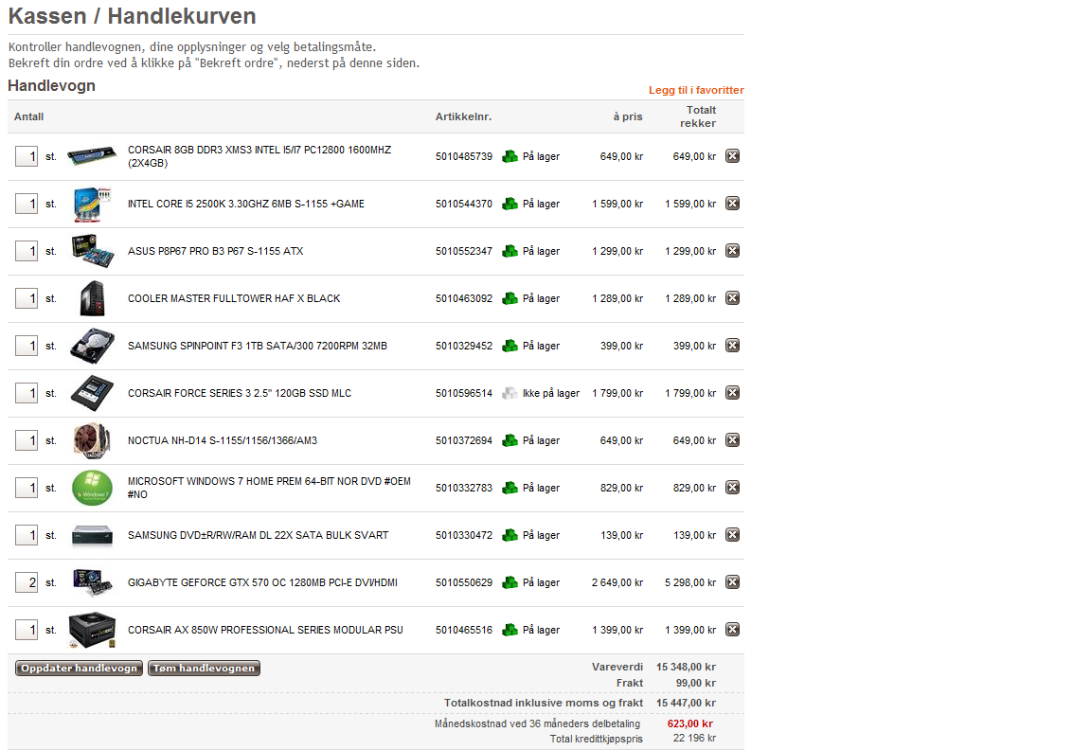Focus quantity field for Gigabyte GTX 570
This screenshot has width=1091, height=750.
click(x=27, y=582)
